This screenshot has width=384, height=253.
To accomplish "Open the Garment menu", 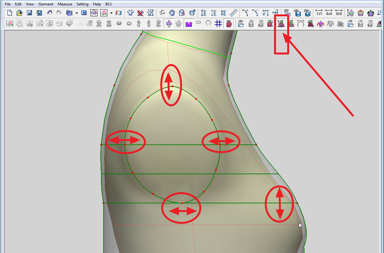I will point(46,4).
